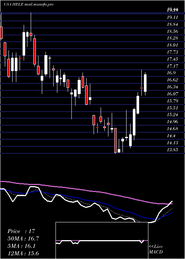185x259 pixels.
Task: Click the 'USA HELE mail.munafa.pro' chart title
Action: pyautogui.click(x=28, y=4)
